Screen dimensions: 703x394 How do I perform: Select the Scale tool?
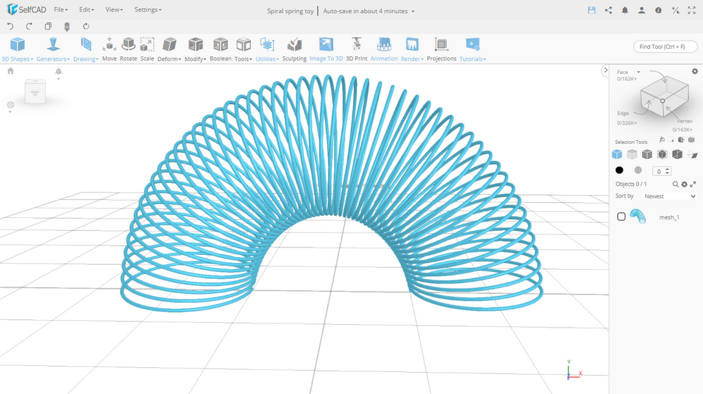pos(147,49)
